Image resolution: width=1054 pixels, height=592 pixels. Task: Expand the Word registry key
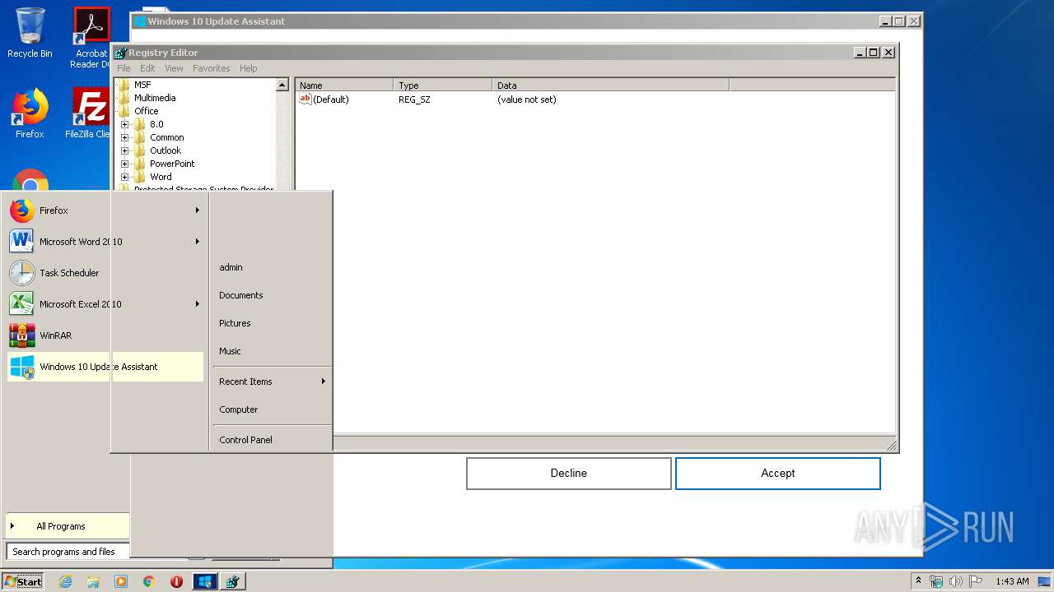coord(124,177)
